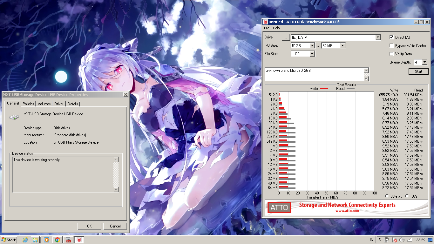Click the power plug tray icon
This screenshot has width=434, height=244.
click(x=387, y=240)
